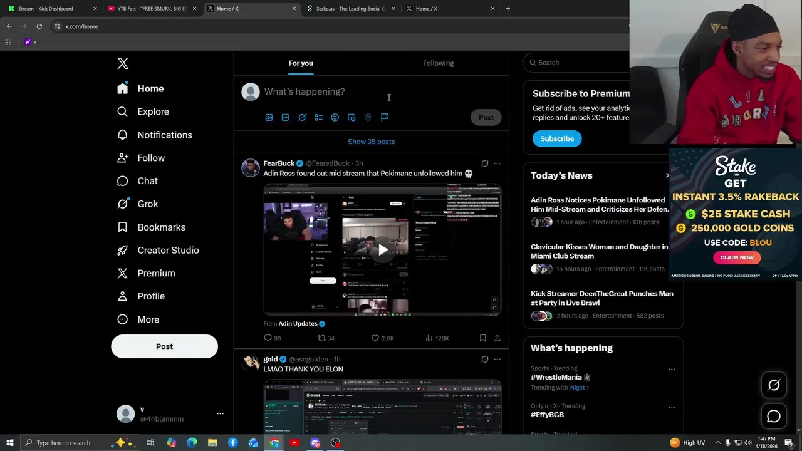Click the greyed Post button in composer

tap(486, 117)
